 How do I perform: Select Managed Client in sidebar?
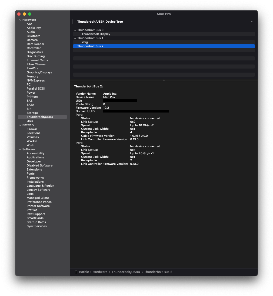point(38,198)
